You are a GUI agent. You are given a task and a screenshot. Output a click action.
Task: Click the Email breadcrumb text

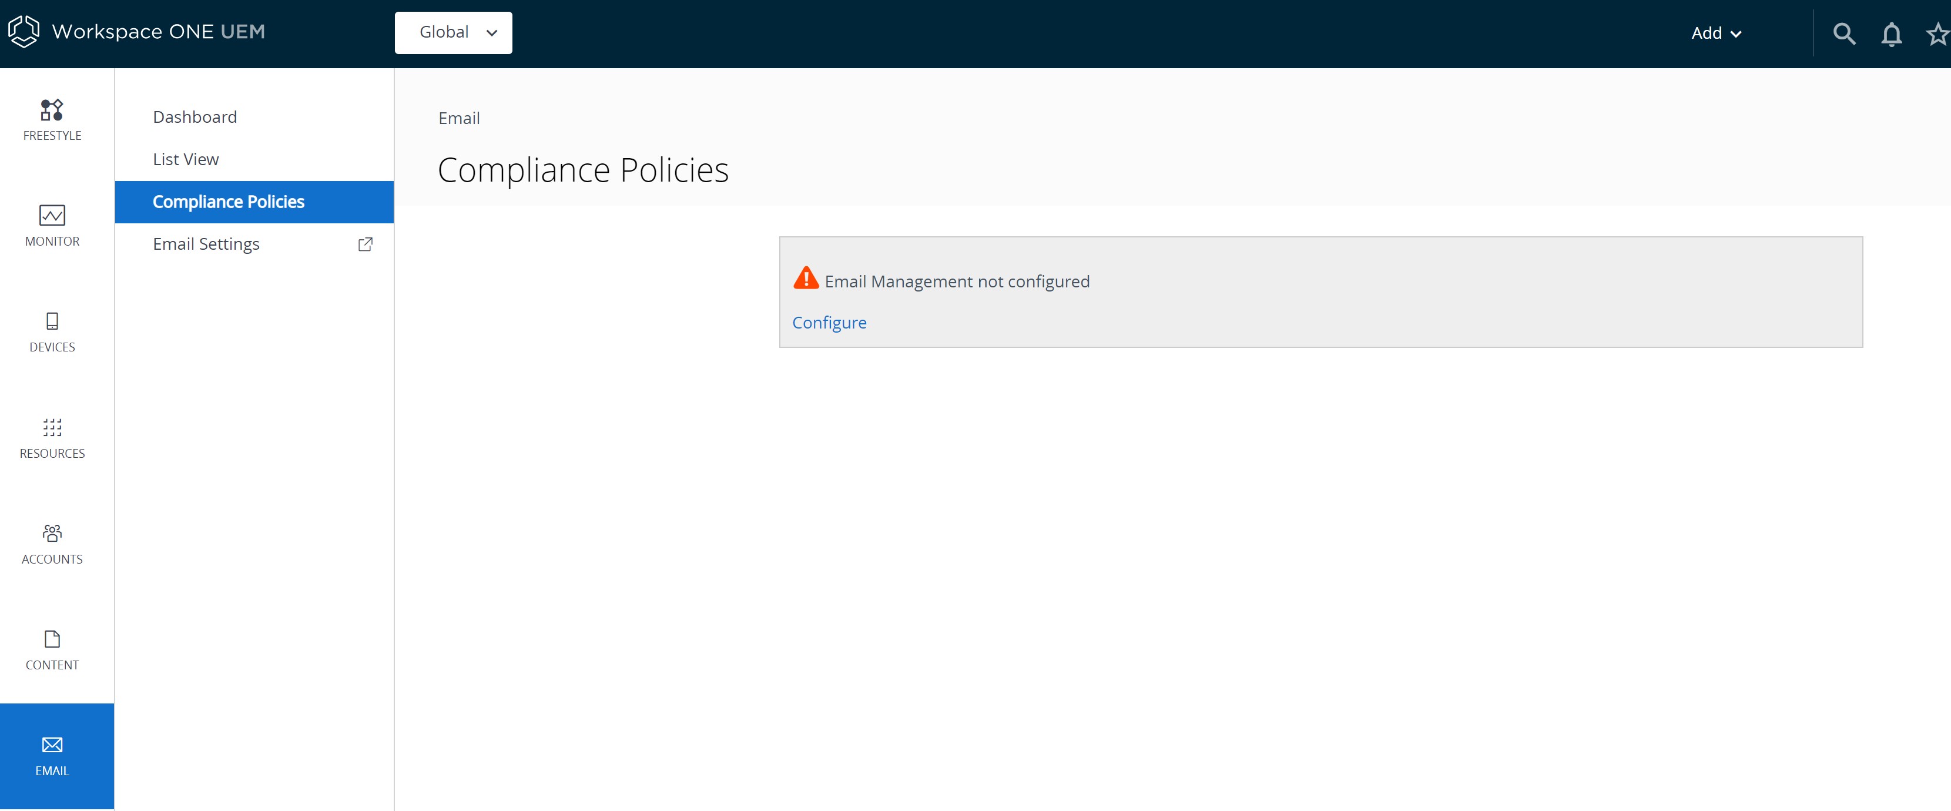tap(459, 118)
